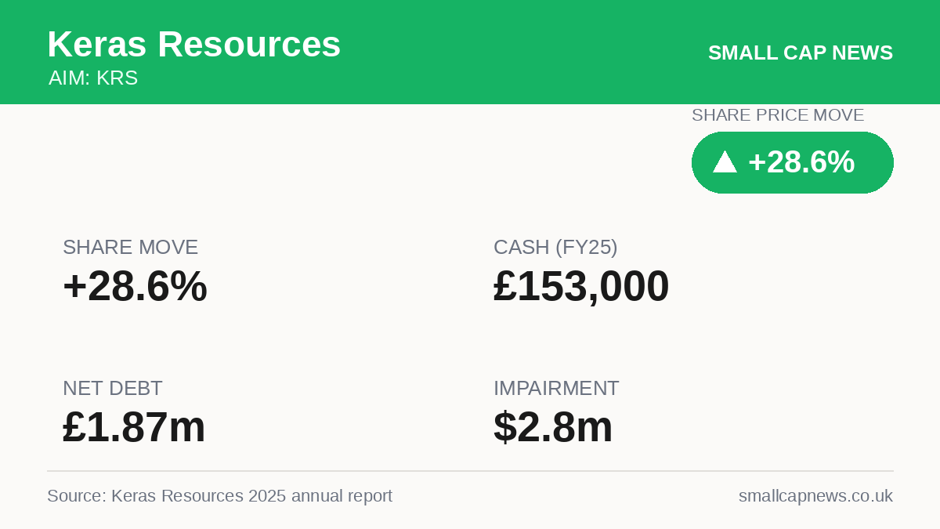Click the £153,000 cash value
940x529 pixels.
(581, 286)
